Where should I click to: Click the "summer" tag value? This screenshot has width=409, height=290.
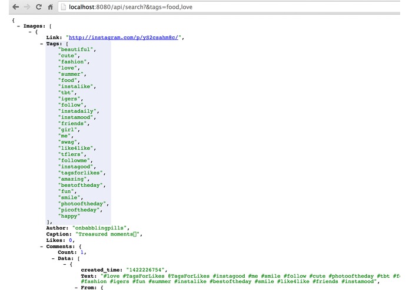pyautogui.click(x=71, y=74)
